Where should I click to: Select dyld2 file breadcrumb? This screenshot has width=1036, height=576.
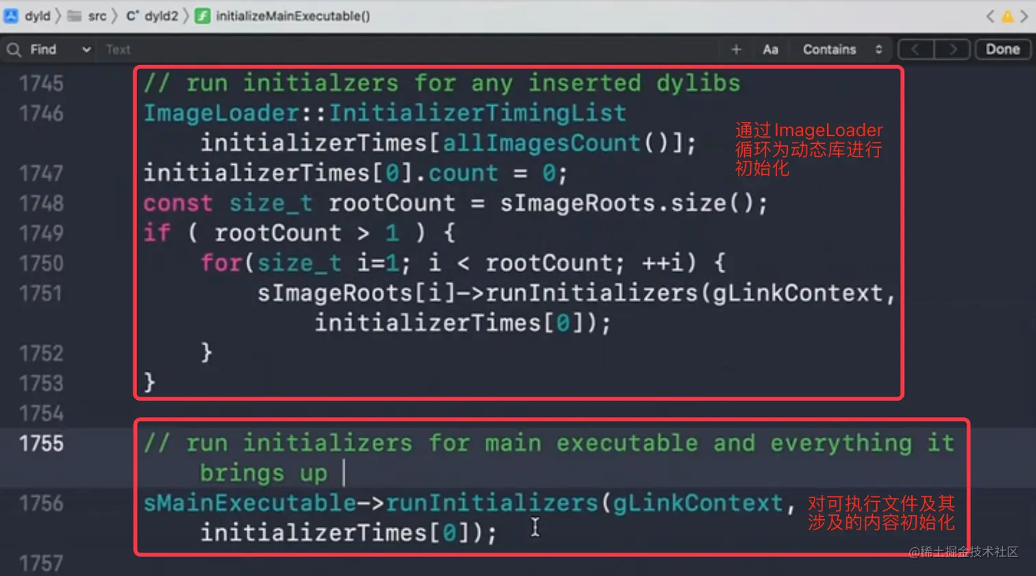[x=161, y=16]
